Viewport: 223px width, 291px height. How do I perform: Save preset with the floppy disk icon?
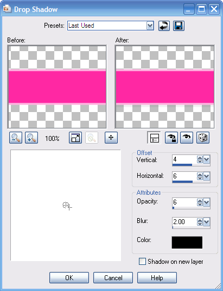(179, 26)
